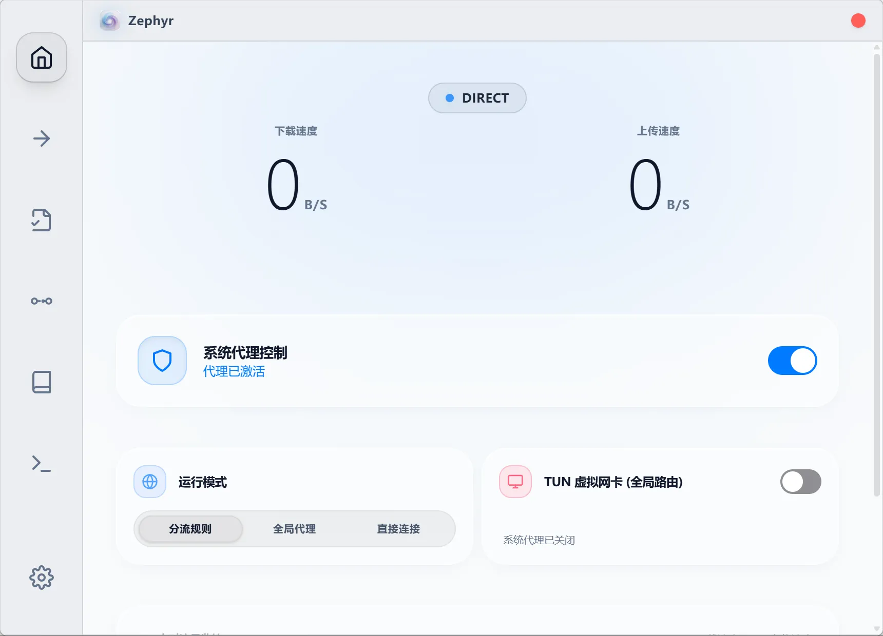Click the vertical scrollbar thumb
883x636 pixels.
(877, 274)
